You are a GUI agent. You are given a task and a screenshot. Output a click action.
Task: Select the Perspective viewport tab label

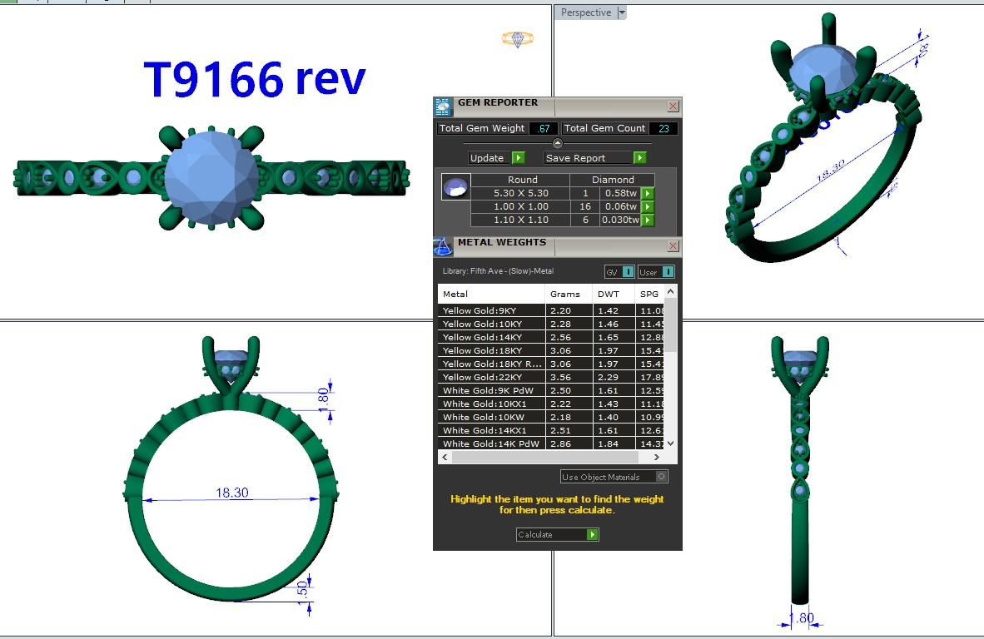pyautogui.click(x=585, y=12)
